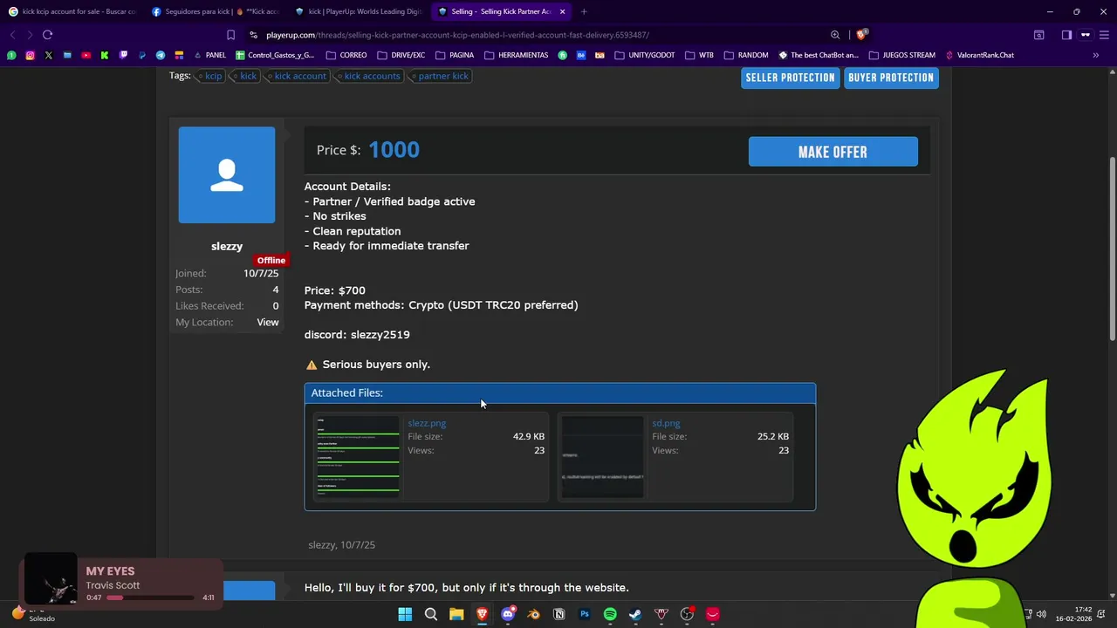Close the active 'Selling Kick Partner' tab

click(562, 11)
